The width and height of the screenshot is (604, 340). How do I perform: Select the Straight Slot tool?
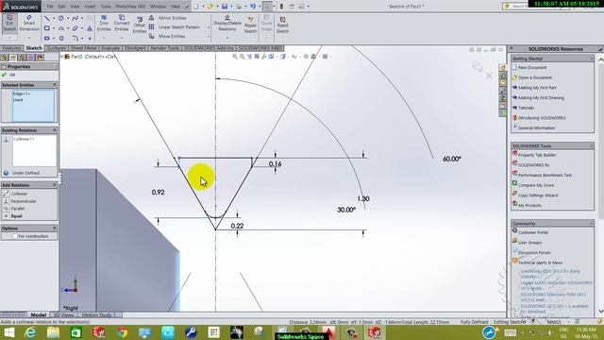tap(46, 38)
